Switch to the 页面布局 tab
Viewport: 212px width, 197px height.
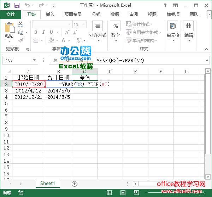(73, 15)
